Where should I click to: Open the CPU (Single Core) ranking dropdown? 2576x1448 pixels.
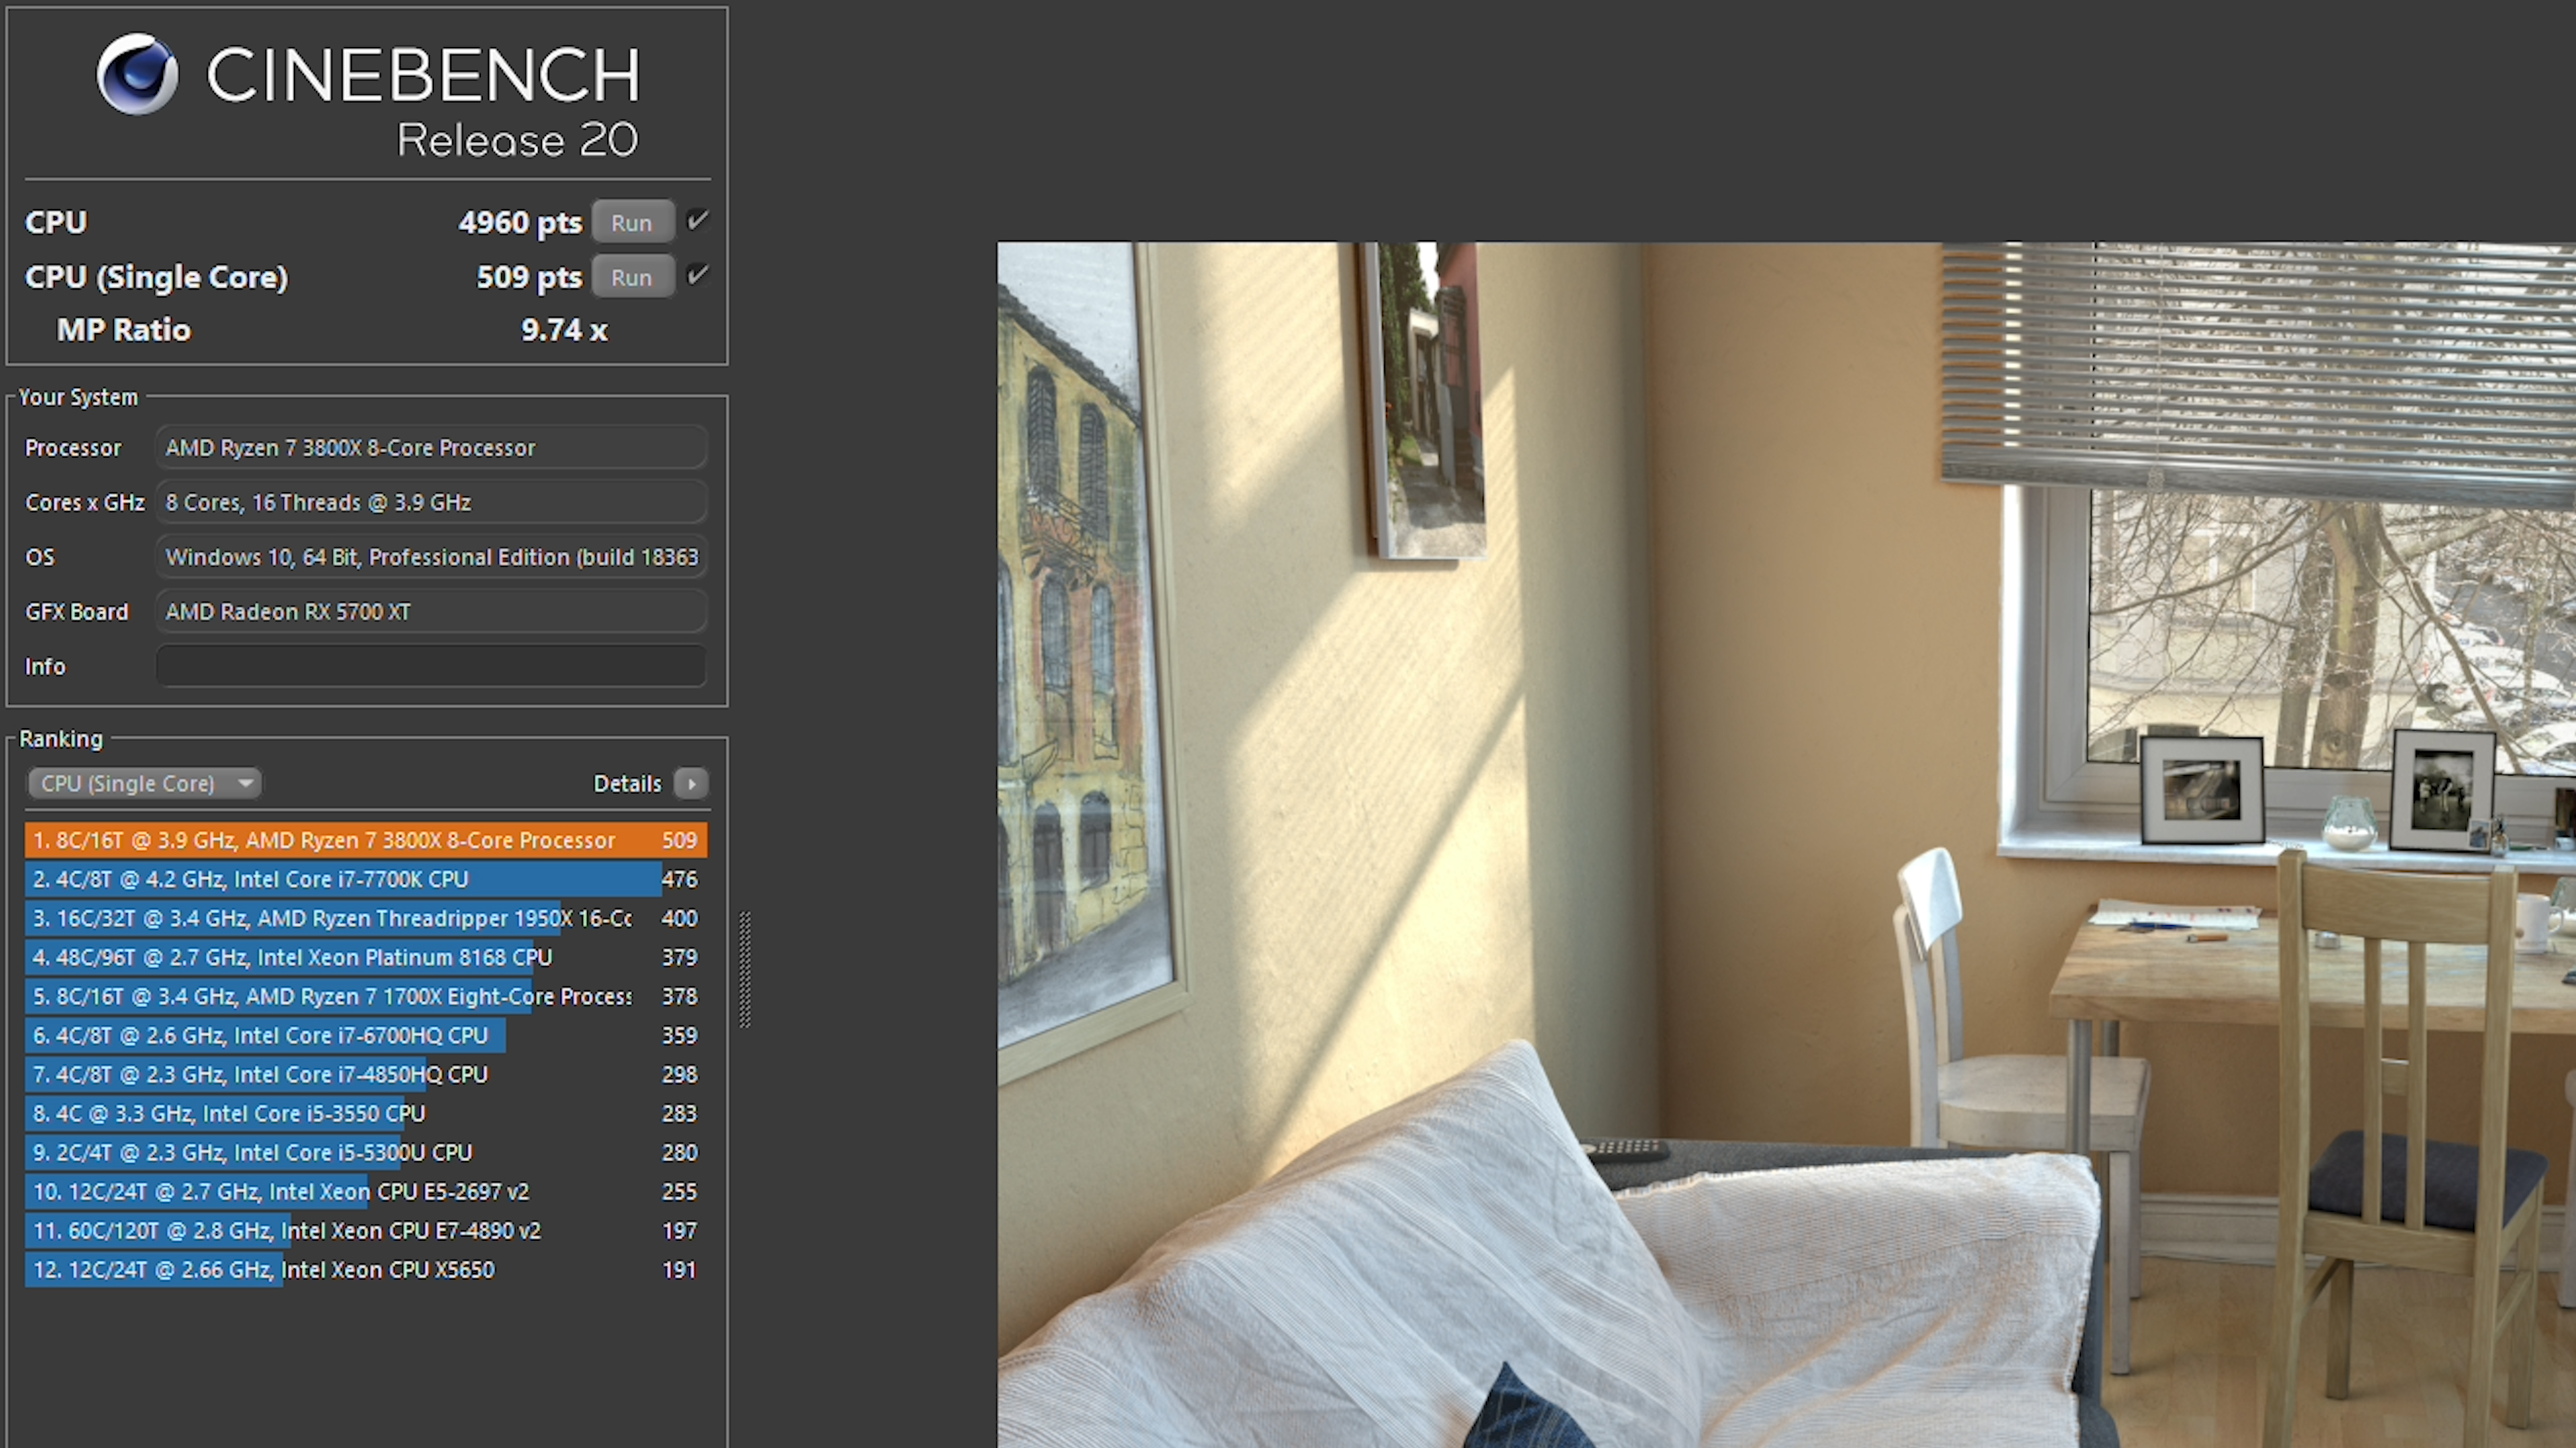(144, 784)
